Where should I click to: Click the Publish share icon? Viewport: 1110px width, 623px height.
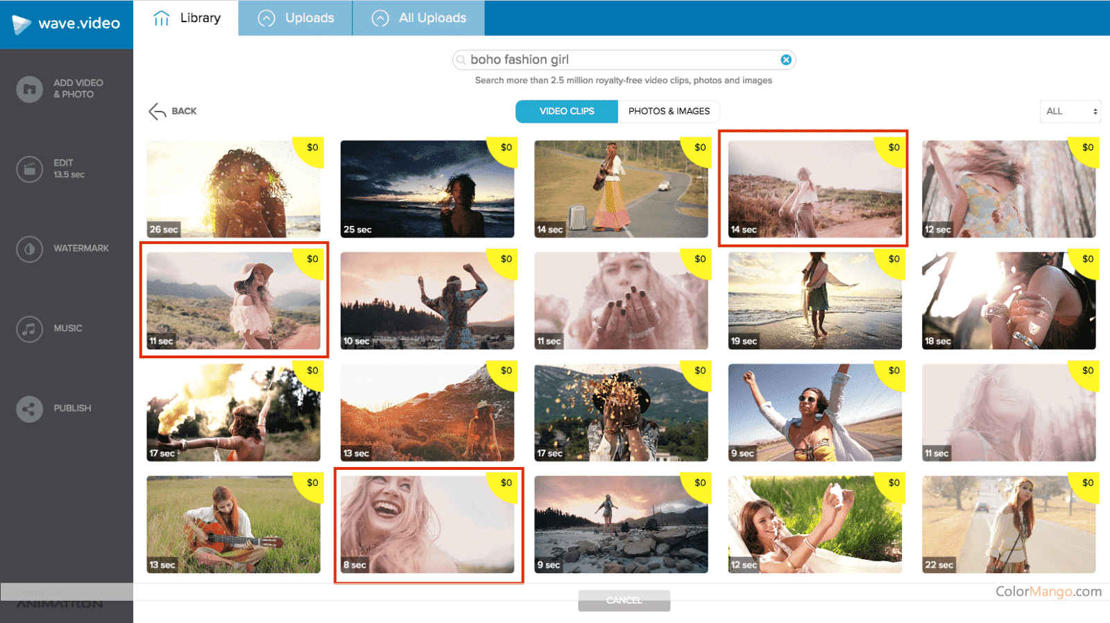29,409
